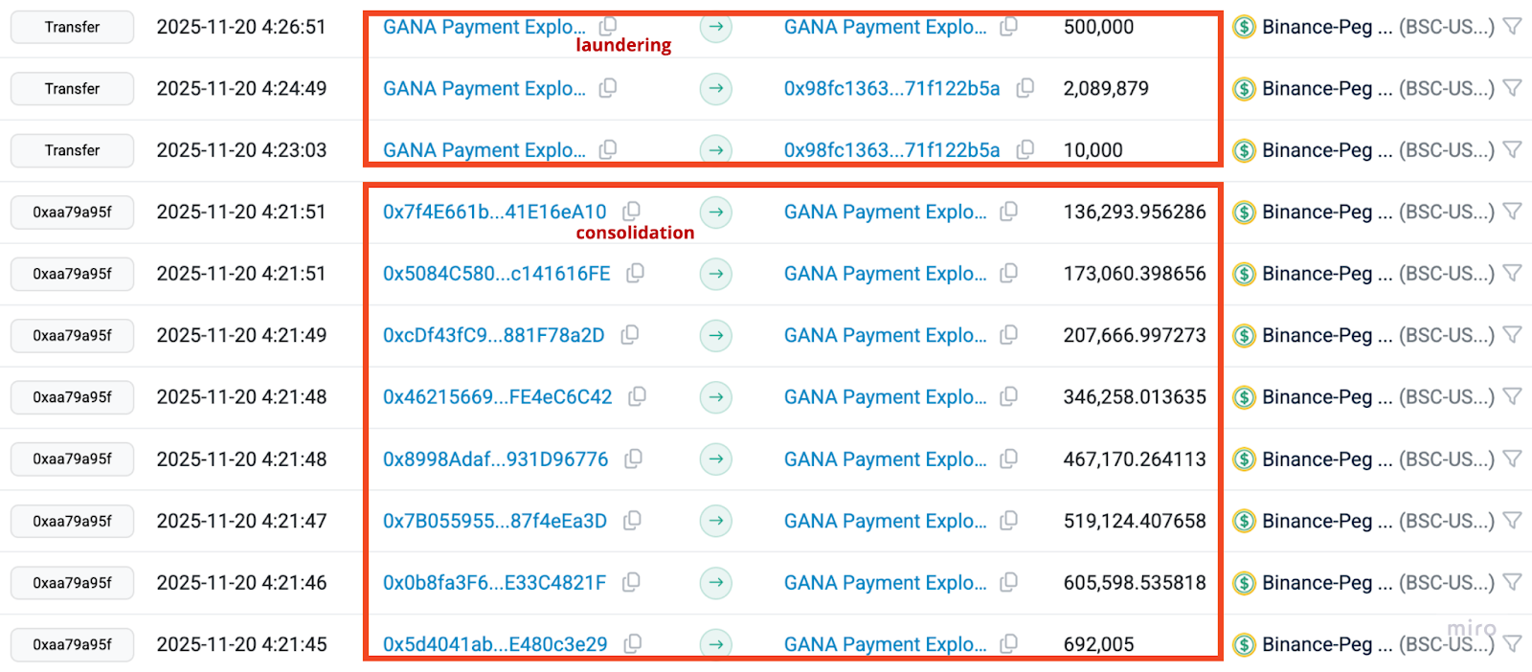Filter by token in the 500,000 row
Viewport: 1532px width, 672px height.
[1512, 27]
